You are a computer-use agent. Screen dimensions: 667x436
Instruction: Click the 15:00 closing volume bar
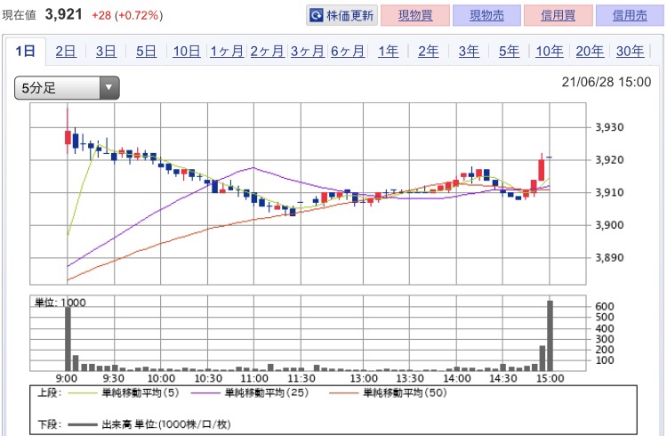[550, 335]
